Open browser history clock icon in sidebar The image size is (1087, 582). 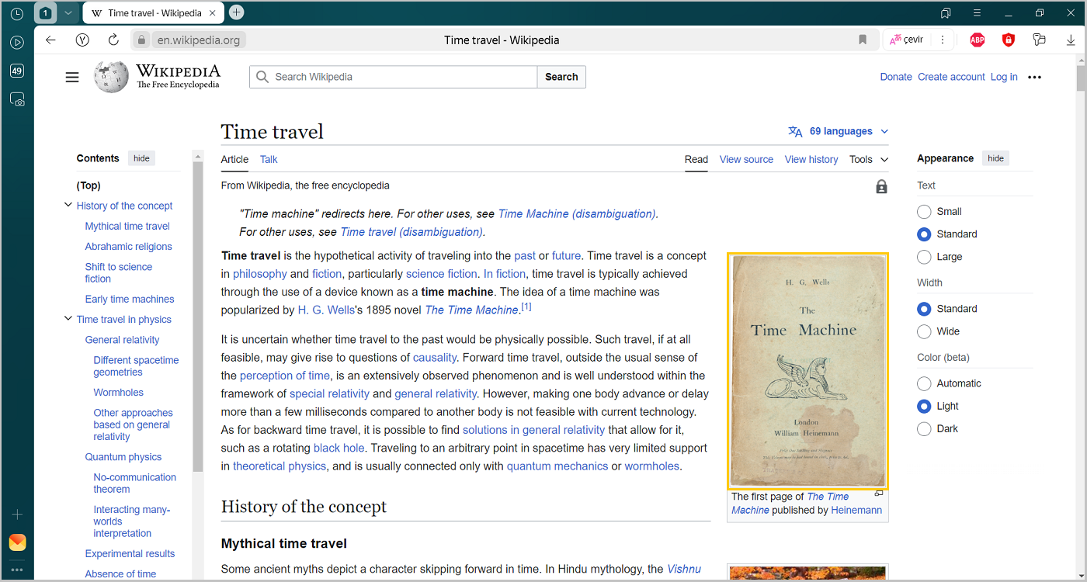pyautogui.click(x=17, y=14)
